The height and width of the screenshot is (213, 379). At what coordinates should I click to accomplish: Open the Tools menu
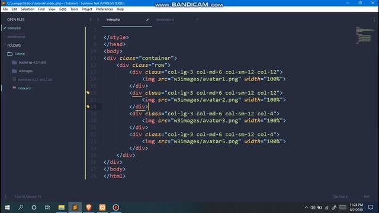pos(74,9)
